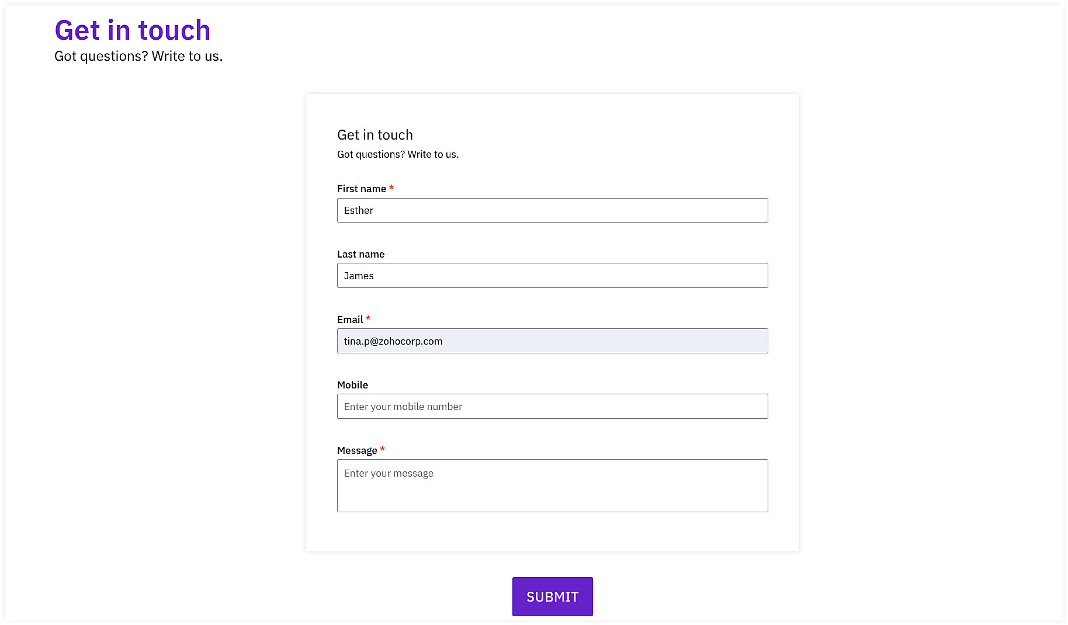This screenshot has width=1068, height=625.
Task: Click the 'Message' field label
Action: pyautogui.click(x=357, y=450)
